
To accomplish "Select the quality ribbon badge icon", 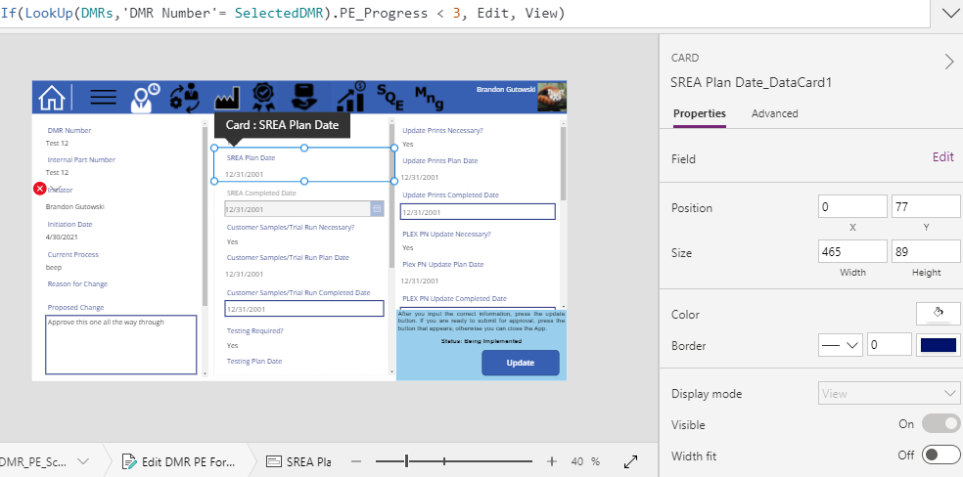I will (263, 97).
